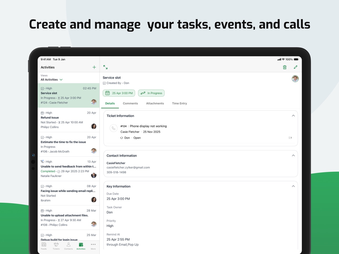Edit activity with pencil icon
The width and height of the screenshot is (339, 254).
[296, 67]
